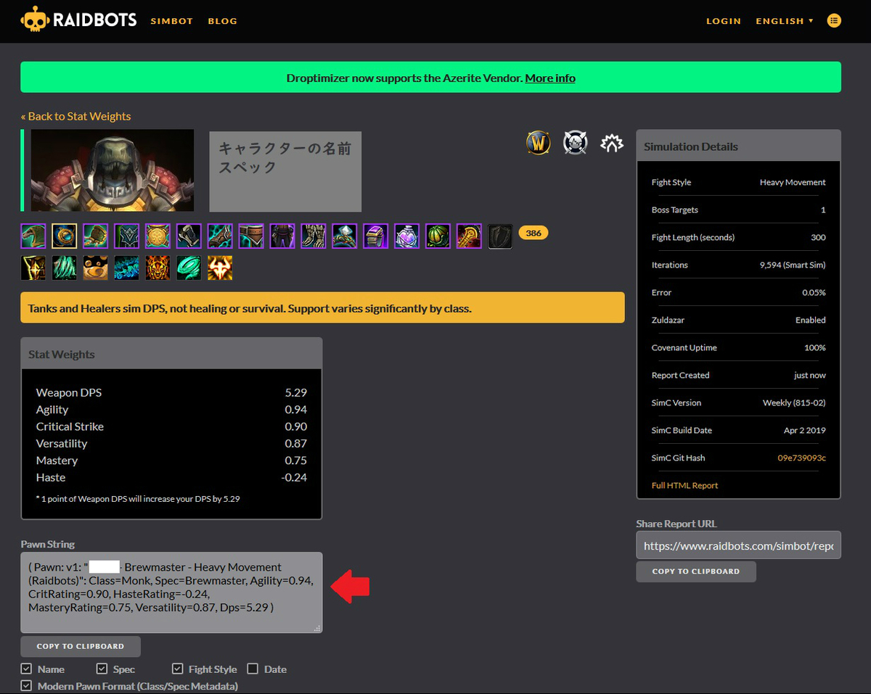Image resolution: width=871 pixels, height=694 pixels.
Task: Click the SimC Build Date Apr 2 2019 row
Action: (739, 430)
